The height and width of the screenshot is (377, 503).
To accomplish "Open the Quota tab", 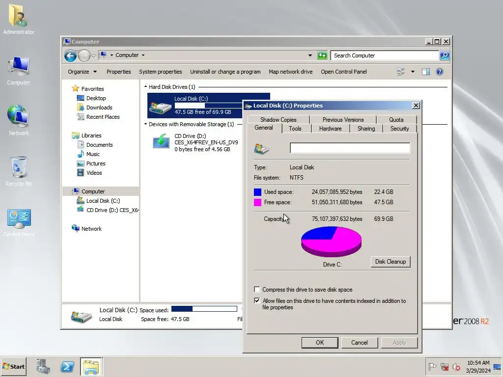I will pos(396,120).
